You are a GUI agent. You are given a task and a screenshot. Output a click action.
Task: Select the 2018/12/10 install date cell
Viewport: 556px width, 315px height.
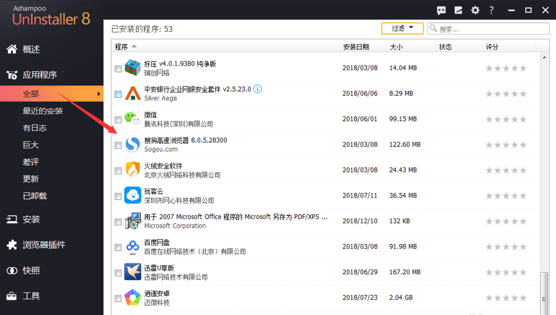[x=360, y=221]
